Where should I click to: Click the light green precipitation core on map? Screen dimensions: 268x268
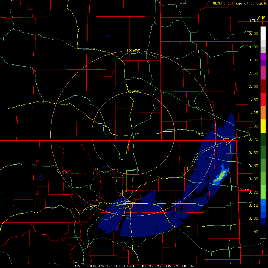[221, 176]
